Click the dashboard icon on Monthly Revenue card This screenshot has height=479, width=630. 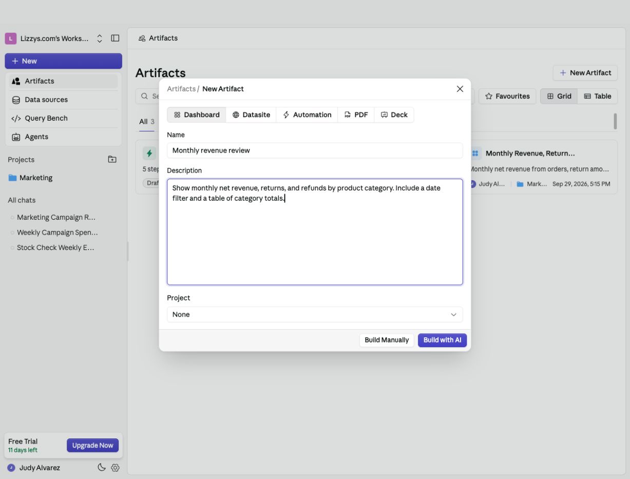[x=475, y=153]
